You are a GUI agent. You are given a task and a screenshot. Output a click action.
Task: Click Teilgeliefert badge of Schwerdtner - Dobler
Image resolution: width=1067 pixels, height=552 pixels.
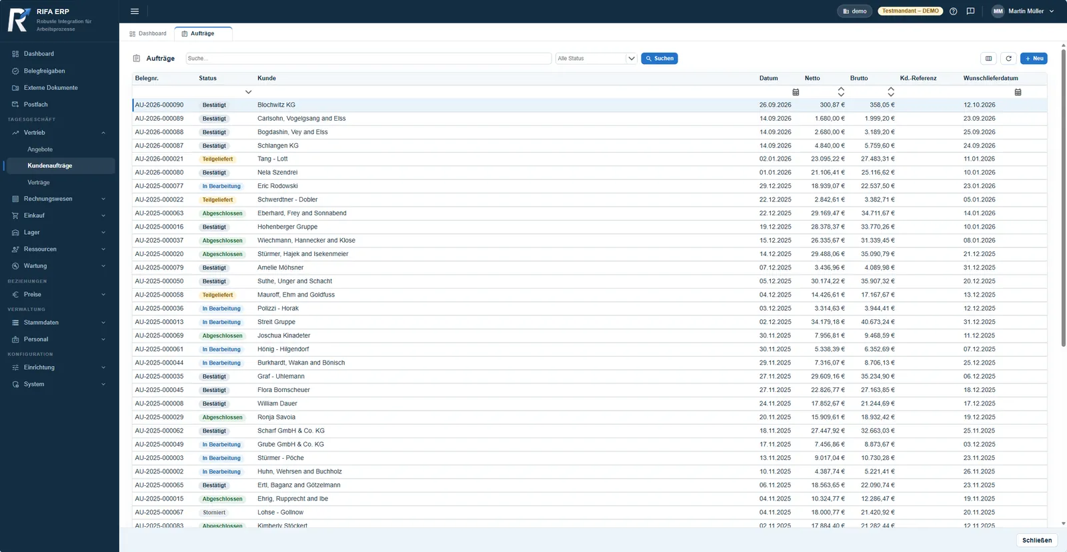[x=218, y=200]
